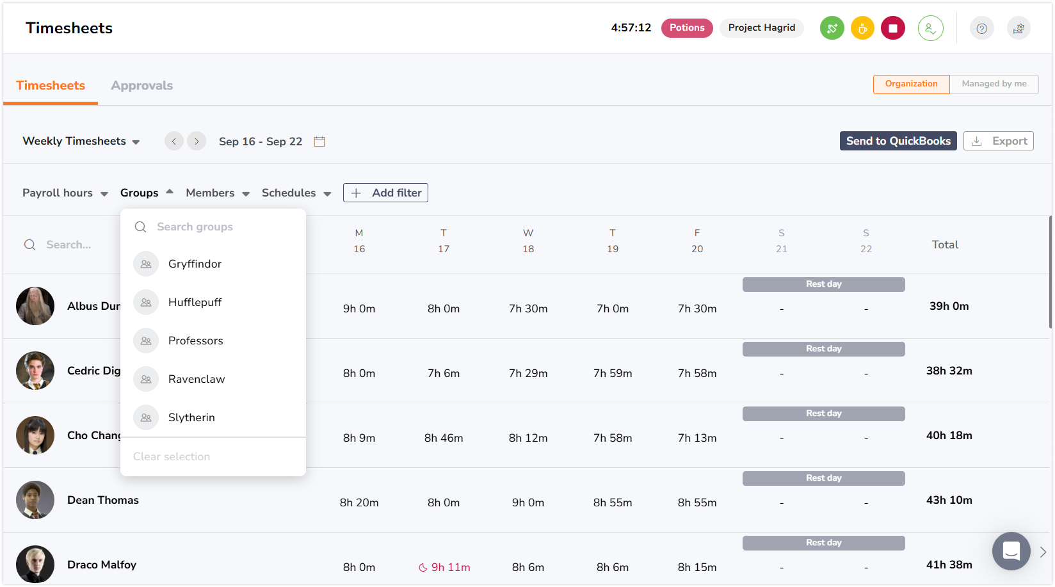Click the Add filter button
The width and height of the screenshot is (1055, 587).
385,193
